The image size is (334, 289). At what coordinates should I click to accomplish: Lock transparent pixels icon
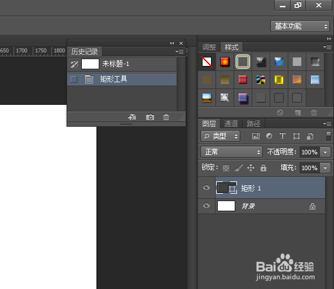tap(226, 168)
